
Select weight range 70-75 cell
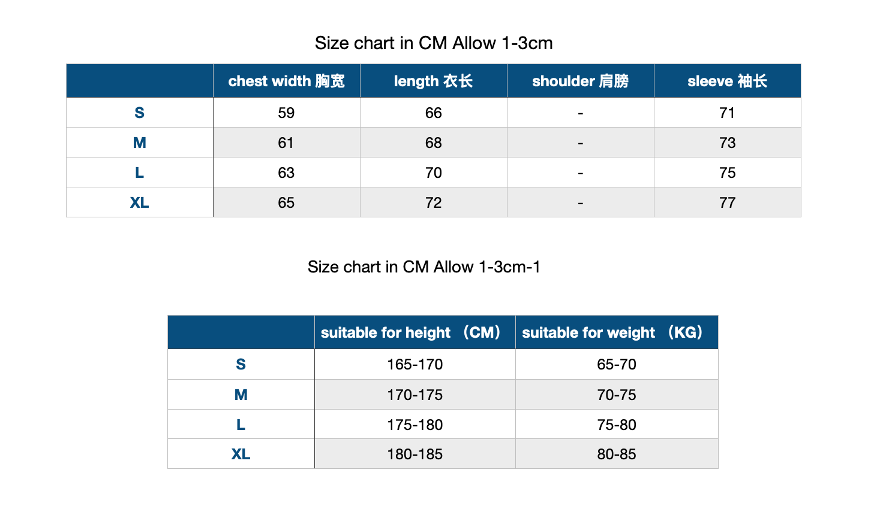pyautogui.click(x=617, y=395)
